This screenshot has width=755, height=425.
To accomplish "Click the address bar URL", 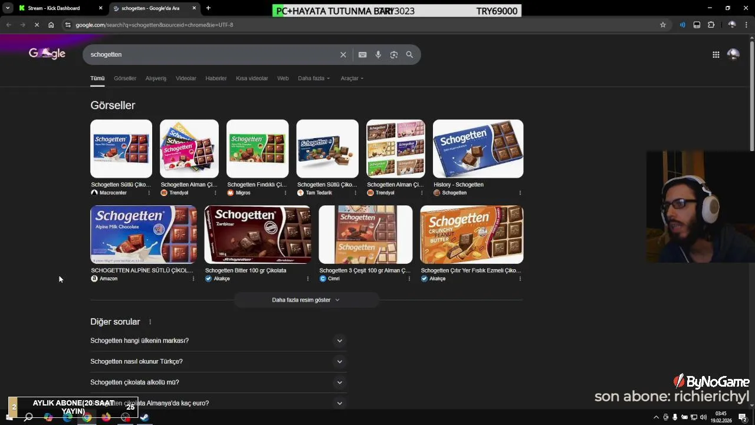I will pyautogui.click(x=155, y=25).
